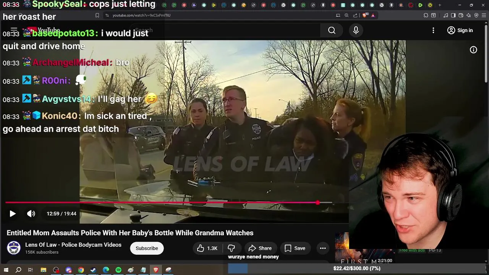This screenshot has height=275, width=489.
Task: Play the paused video
Action: pyautogui.click(x=13, y=214)
